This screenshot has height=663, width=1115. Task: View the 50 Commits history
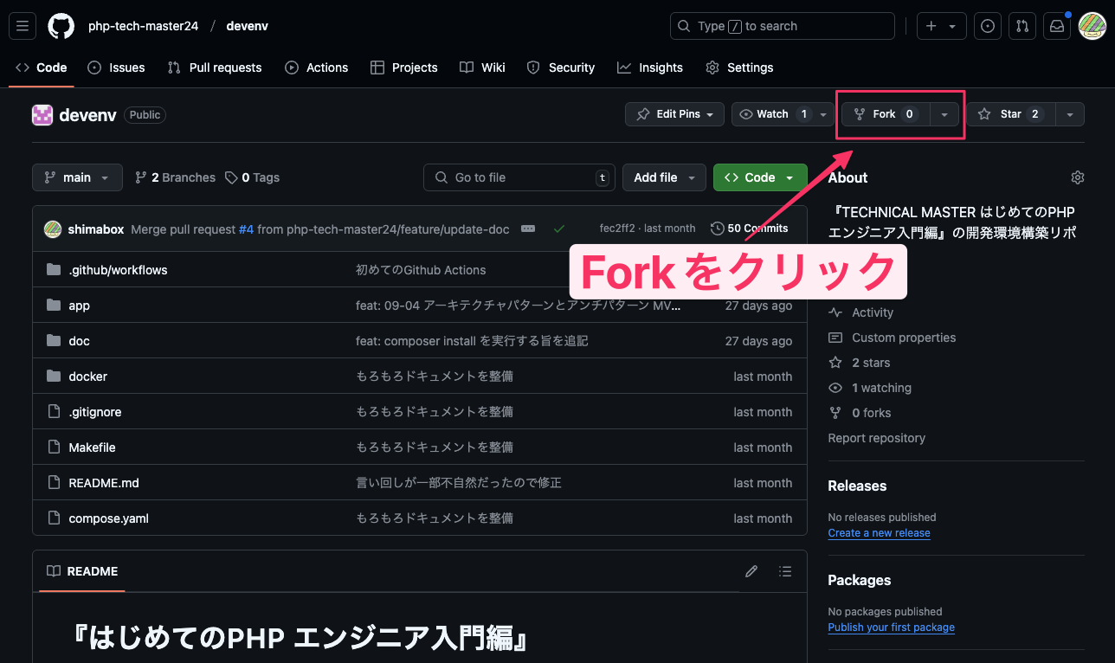coord(750,229)
